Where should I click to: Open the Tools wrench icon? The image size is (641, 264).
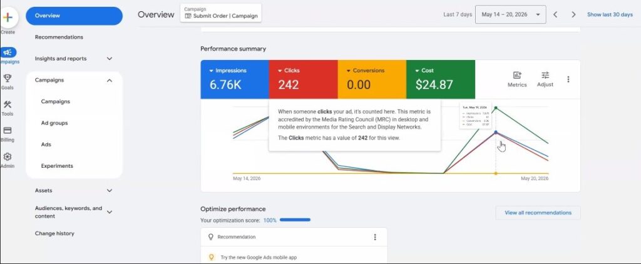tap(8, 104)
